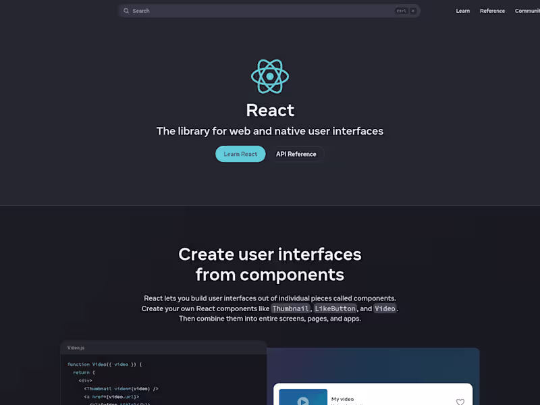
Task: Click 'Create user interfaces from components' heading
Action: pos(270,265)
